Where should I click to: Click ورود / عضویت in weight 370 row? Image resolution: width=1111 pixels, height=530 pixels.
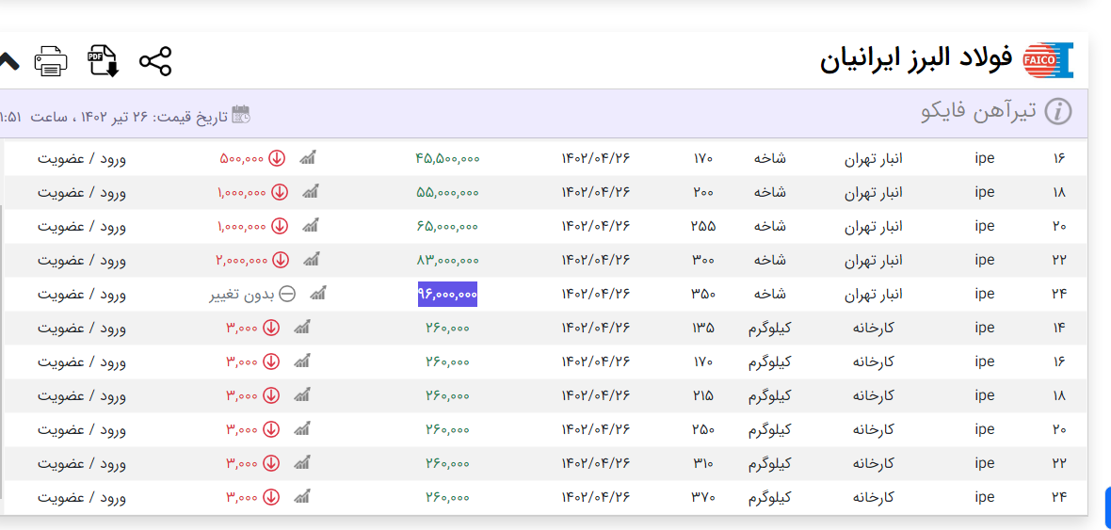click(x=82, y=497)
